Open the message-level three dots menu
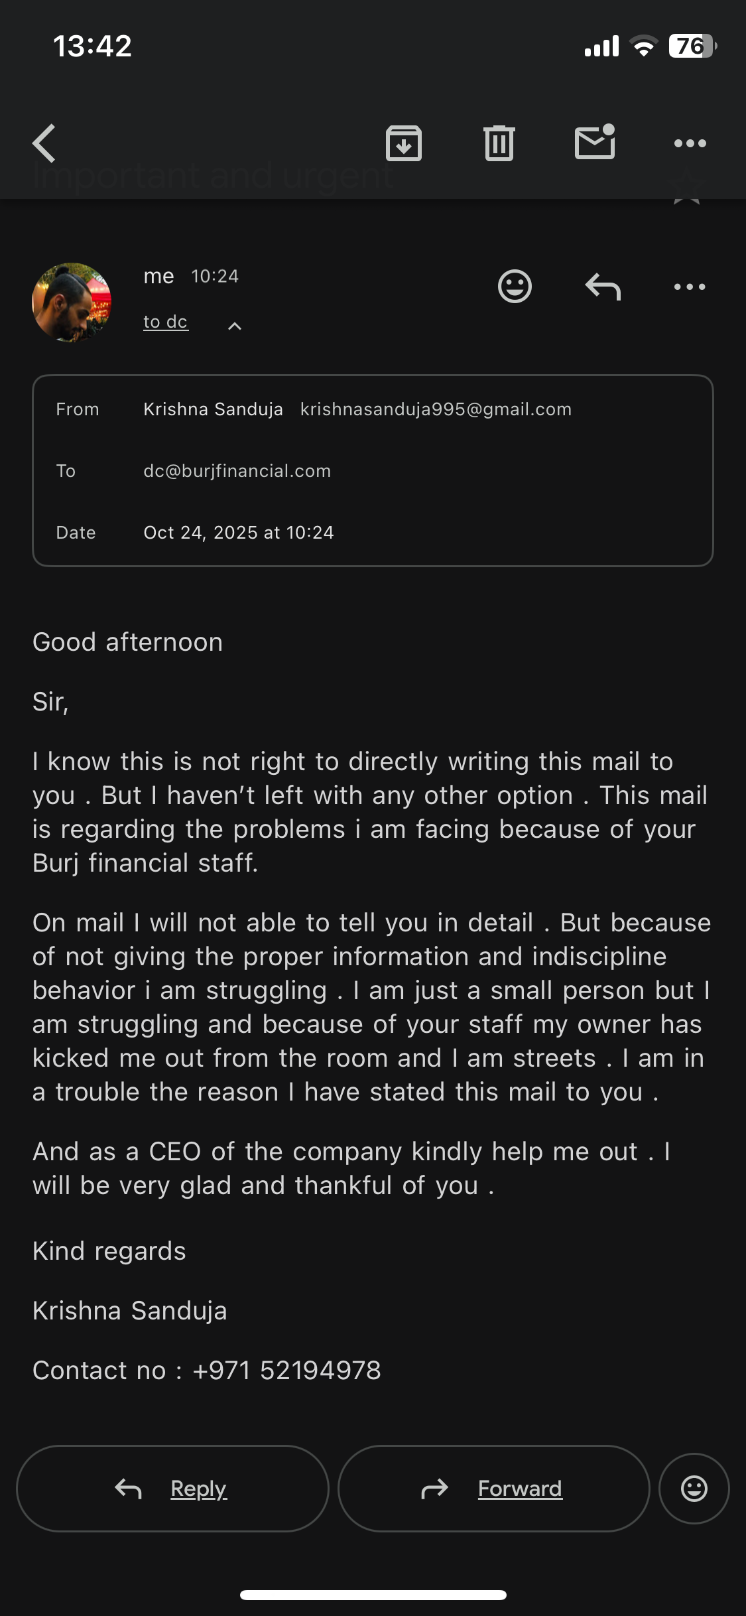Image resolution: width=746 pixels, height=1616 pixels. pos(690,287)
